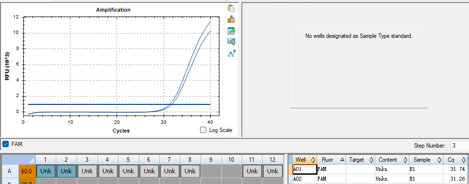The width and height of the screenshot is (469, 184).
Task: Click empty well A10 in plate
Action: click(232, 171)
